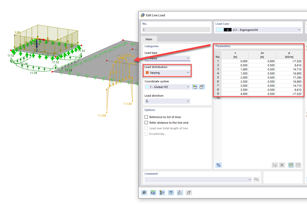Open the Load distribution Varying dropdown
The height and width of the screenshot is (204, 307).
(x=167, y=72)
